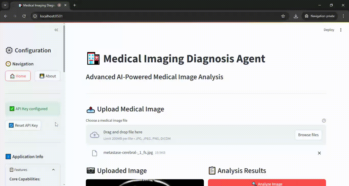This screenshot has height=186, width=349.
Task: Browse files to upload
Action: click(x=308, y=135)
